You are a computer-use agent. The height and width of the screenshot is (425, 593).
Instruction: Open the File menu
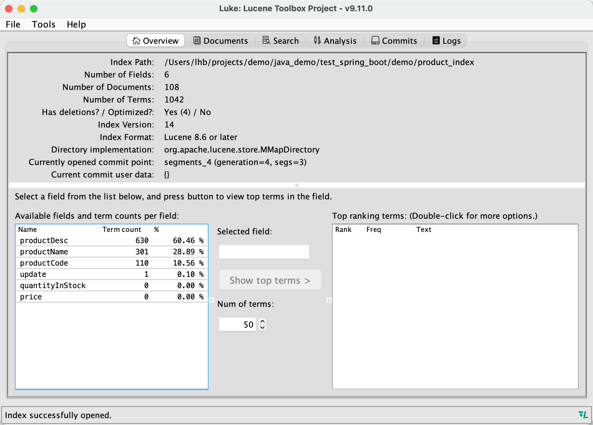13,24
